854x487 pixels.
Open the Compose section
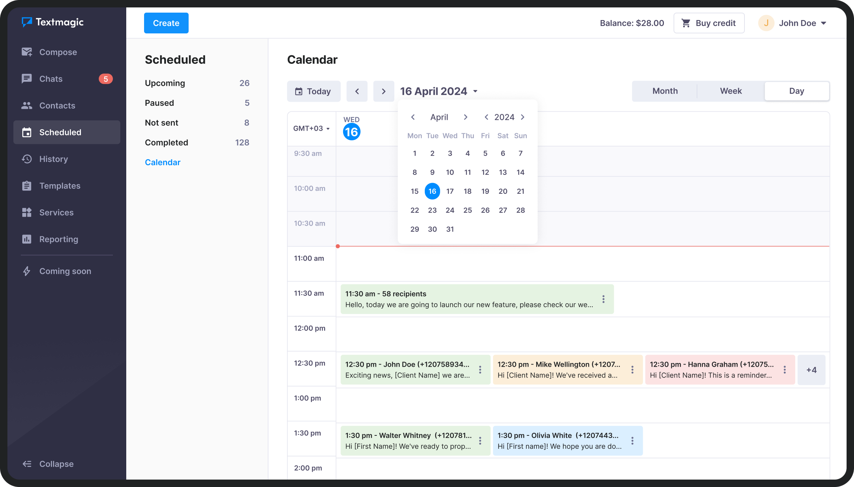coord(58,52)
